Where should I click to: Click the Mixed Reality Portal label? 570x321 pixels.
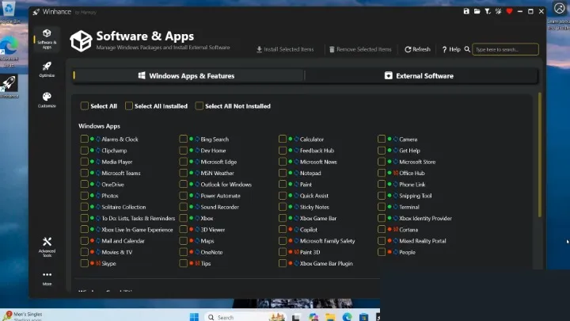pyautogui.click(x=423, y=241)
